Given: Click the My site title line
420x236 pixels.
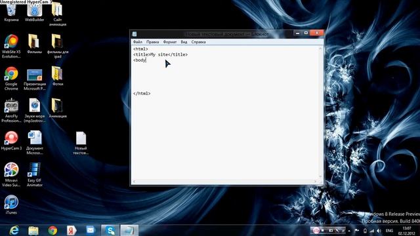Looking at the screenshot, I should (x=160, y=54).
